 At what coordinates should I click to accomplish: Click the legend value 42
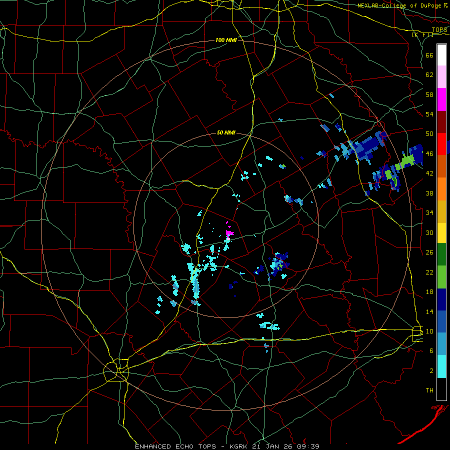(429, 173)
